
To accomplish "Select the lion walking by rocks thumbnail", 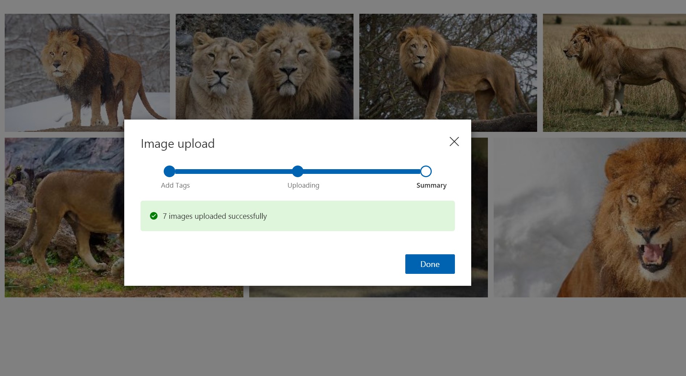I will tap(64, 217).
